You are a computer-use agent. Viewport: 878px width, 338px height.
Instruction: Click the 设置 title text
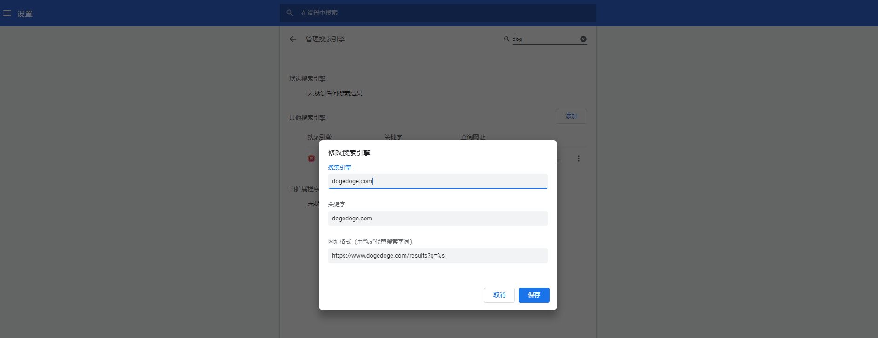coord(25,14)
